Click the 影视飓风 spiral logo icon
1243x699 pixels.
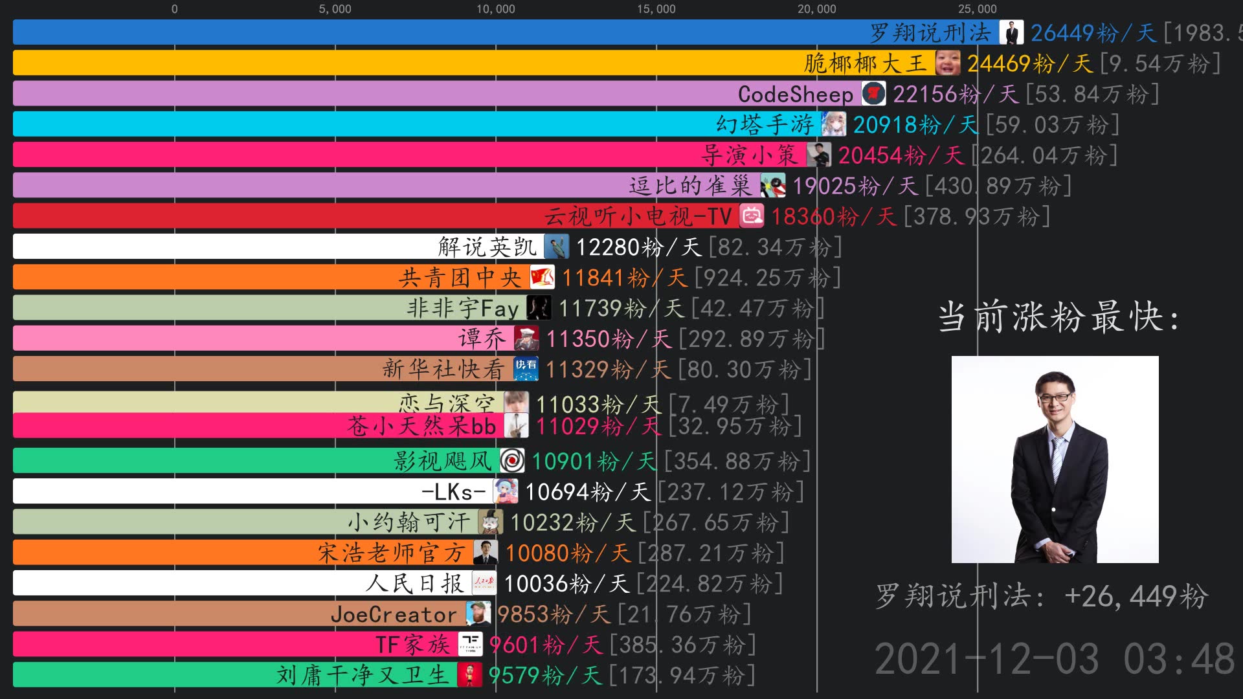pos(512,461)
